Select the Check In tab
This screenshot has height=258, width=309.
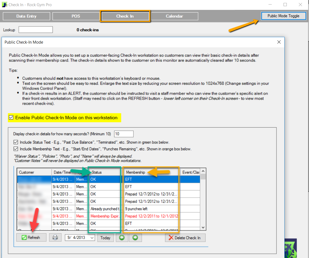(125, 16)
